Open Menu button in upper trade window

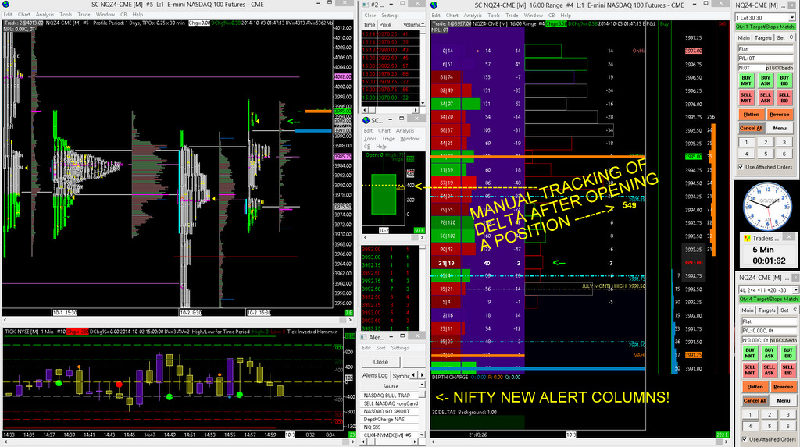(779, 128)
